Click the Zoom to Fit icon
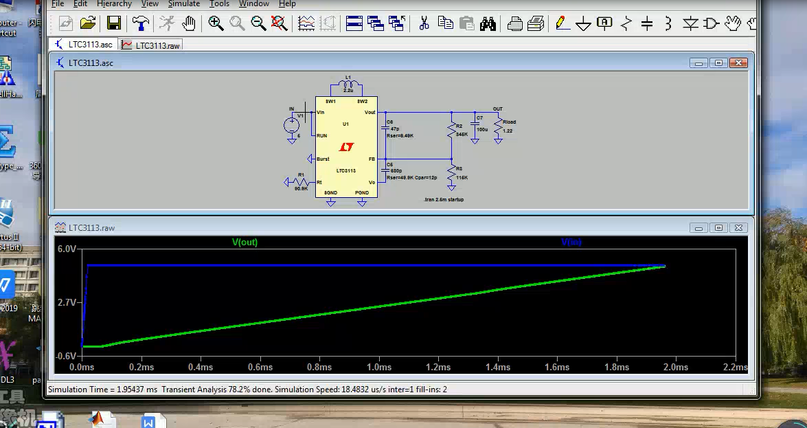807x428 pixels. [x=280, y=23]
